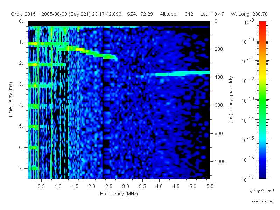280x210 pixels.
Task: Click the '4.5' frequency tick label
Action: point(176,186)
